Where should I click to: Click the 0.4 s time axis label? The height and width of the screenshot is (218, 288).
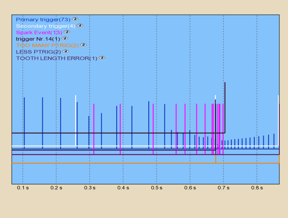pos(123,188)
